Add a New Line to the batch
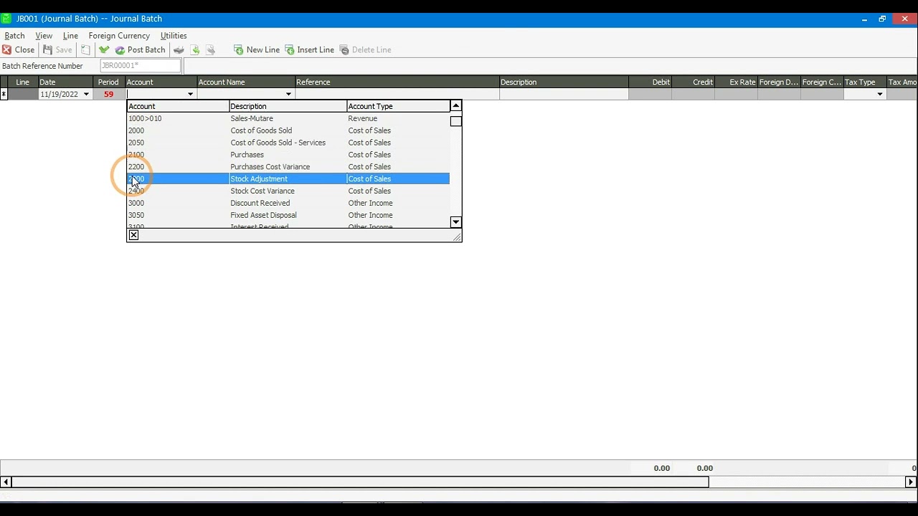Viewport: 918px width, 516px height. [x=257, y=50]
